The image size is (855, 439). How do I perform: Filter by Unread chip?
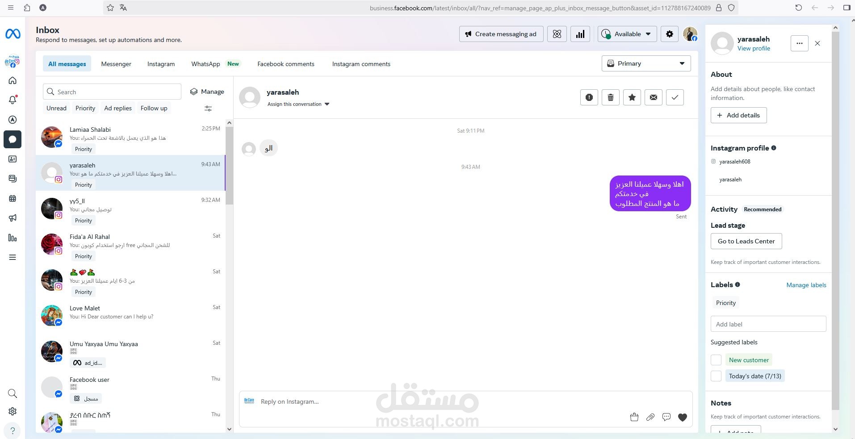[x=56, y=108]
